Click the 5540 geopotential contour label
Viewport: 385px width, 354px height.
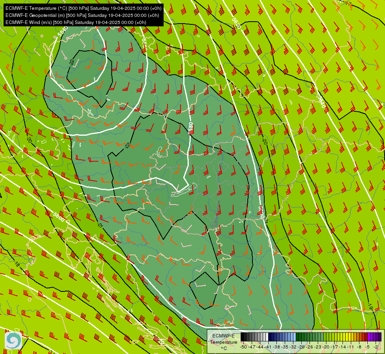(63, 31)
